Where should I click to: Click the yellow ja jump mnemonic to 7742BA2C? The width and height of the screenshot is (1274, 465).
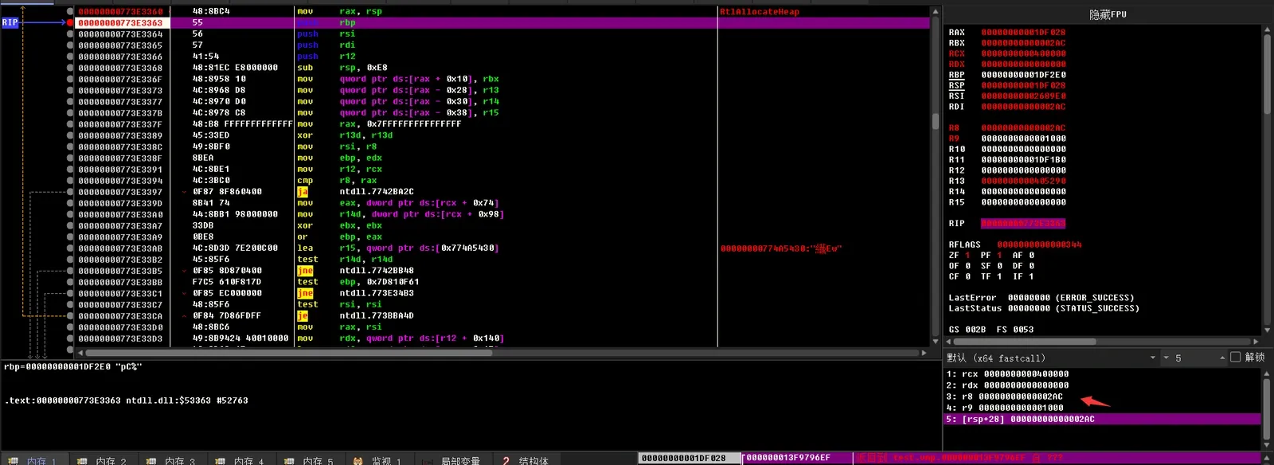(x=303, y=192)
